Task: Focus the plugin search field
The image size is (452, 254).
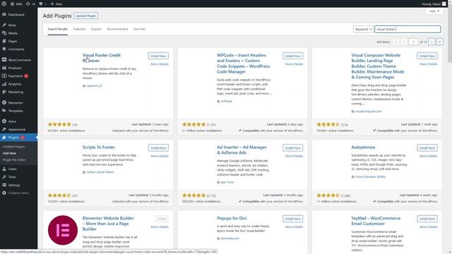Action: tap(408, 29)
